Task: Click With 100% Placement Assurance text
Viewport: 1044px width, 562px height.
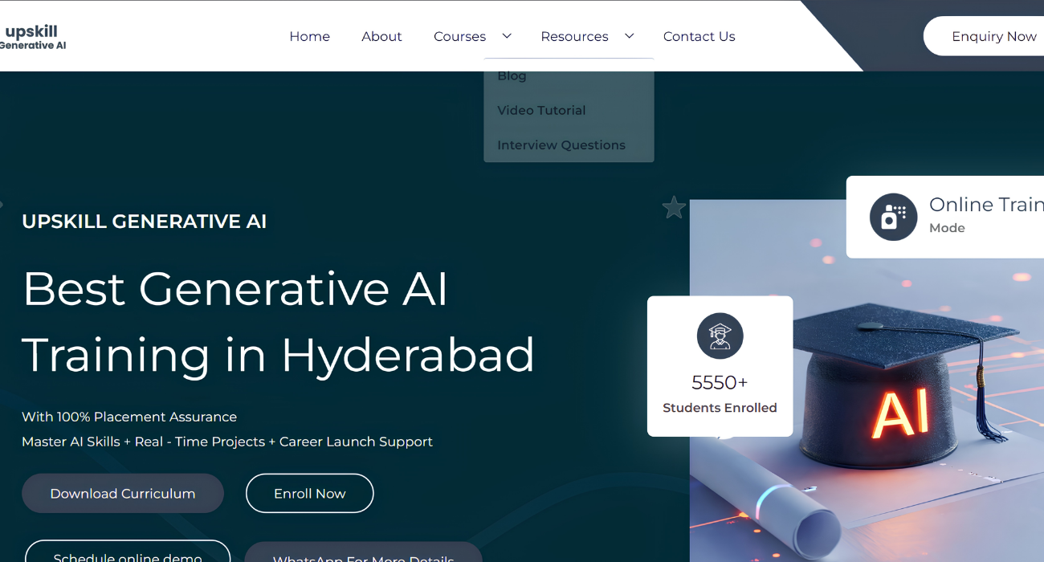Action: [129, 417]
